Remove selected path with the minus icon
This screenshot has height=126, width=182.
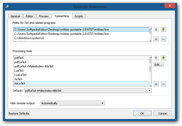(x=163, y=39)
